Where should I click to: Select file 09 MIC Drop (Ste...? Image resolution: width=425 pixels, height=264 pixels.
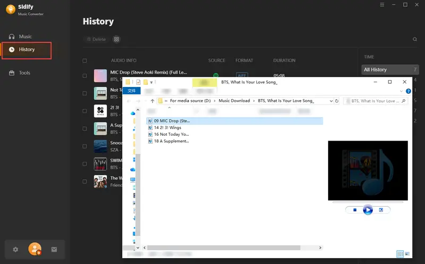[235, 121]
